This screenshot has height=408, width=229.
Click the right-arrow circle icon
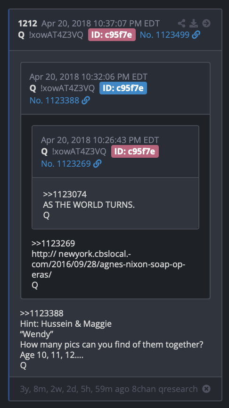click(206, 24)
